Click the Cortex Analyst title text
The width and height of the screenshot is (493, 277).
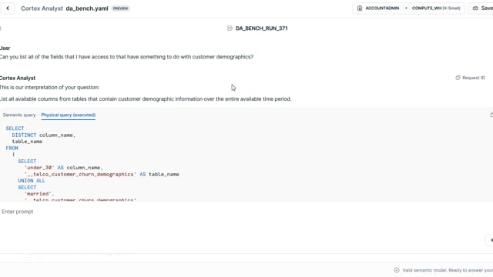pyautogui.click(x=42, y=8)
